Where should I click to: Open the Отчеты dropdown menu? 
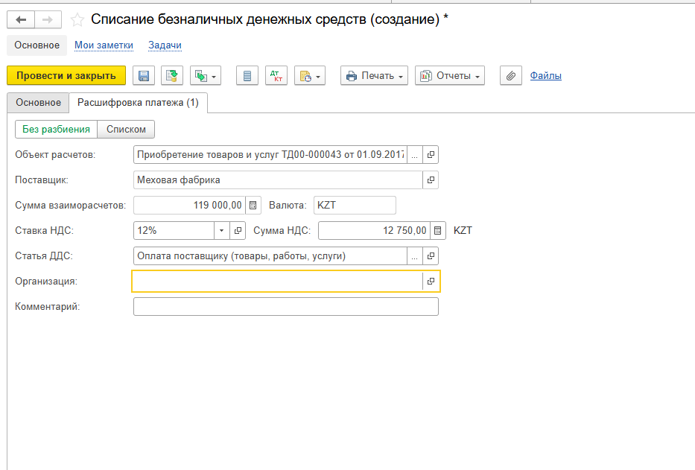click(450, 75)
